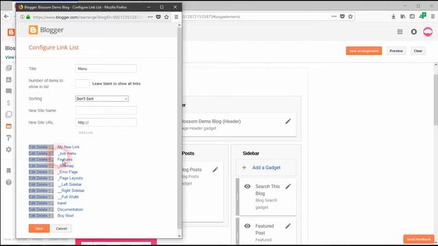This screenshot has height=246, width=438.
Task: Click Preview button in Layout page
Action: point(396,51)
